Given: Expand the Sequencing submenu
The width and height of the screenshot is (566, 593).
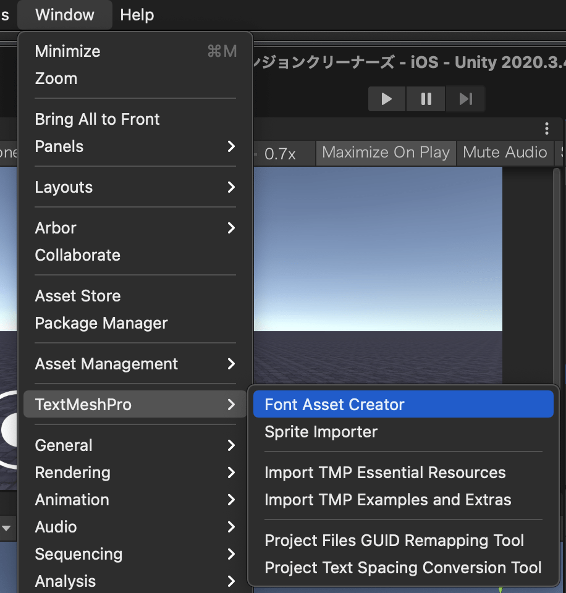Looking at the screenshot, I should coord(135,555).
